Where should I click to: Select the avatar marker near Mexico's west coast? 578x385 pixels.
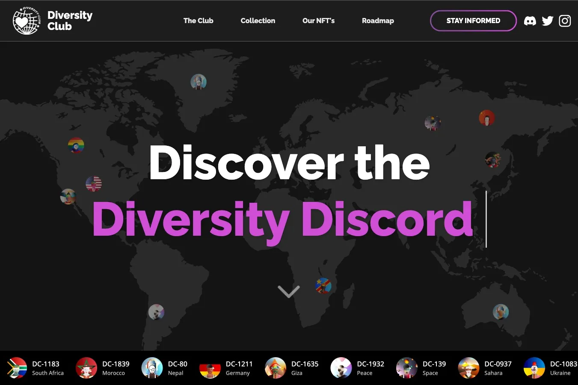(x=68, y=197)
